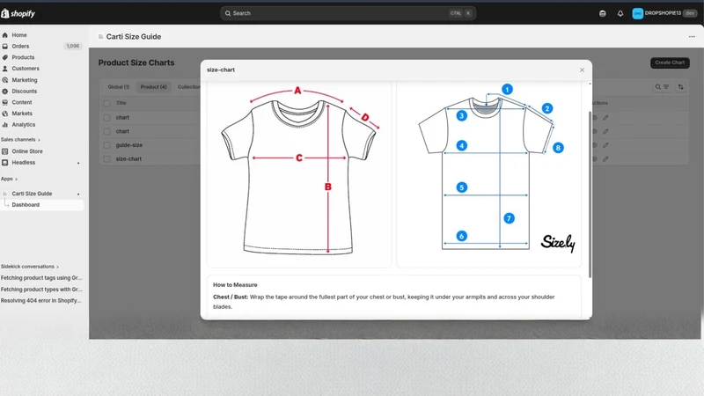Expand Sidekick conversations section
The width and height of the screenshot is (704, 396).
pos(30,267)
